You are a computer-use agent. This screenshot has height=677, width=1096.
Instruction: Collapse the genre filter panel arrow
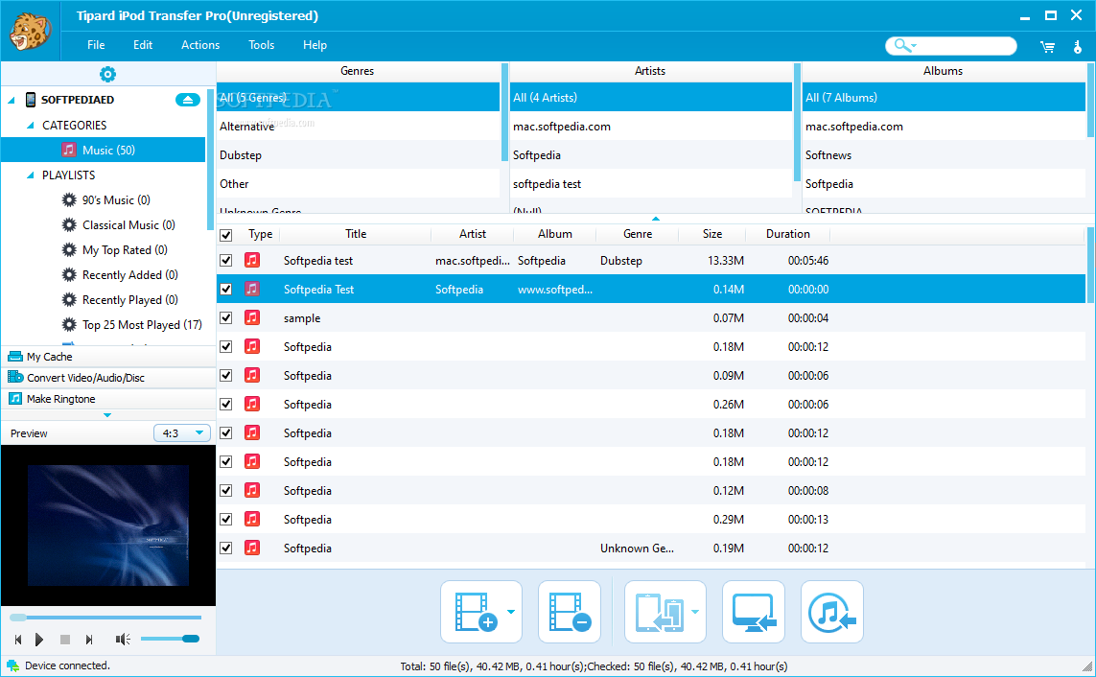coord(656,219)
